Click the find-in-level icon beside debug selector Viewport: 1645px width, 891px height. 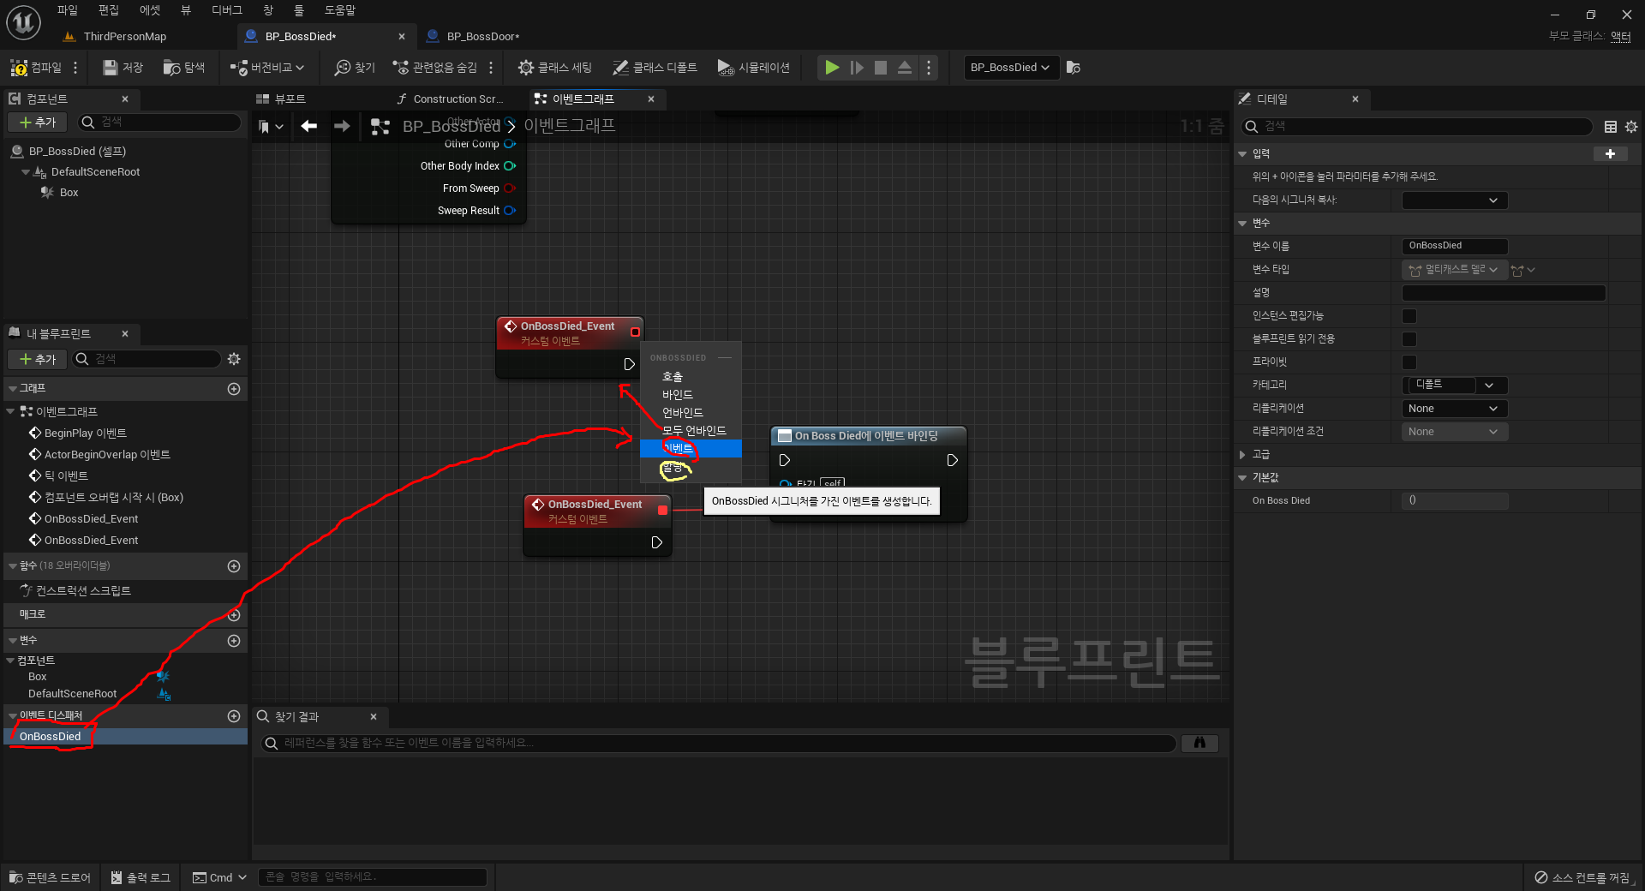click(x=1074, y=68)
